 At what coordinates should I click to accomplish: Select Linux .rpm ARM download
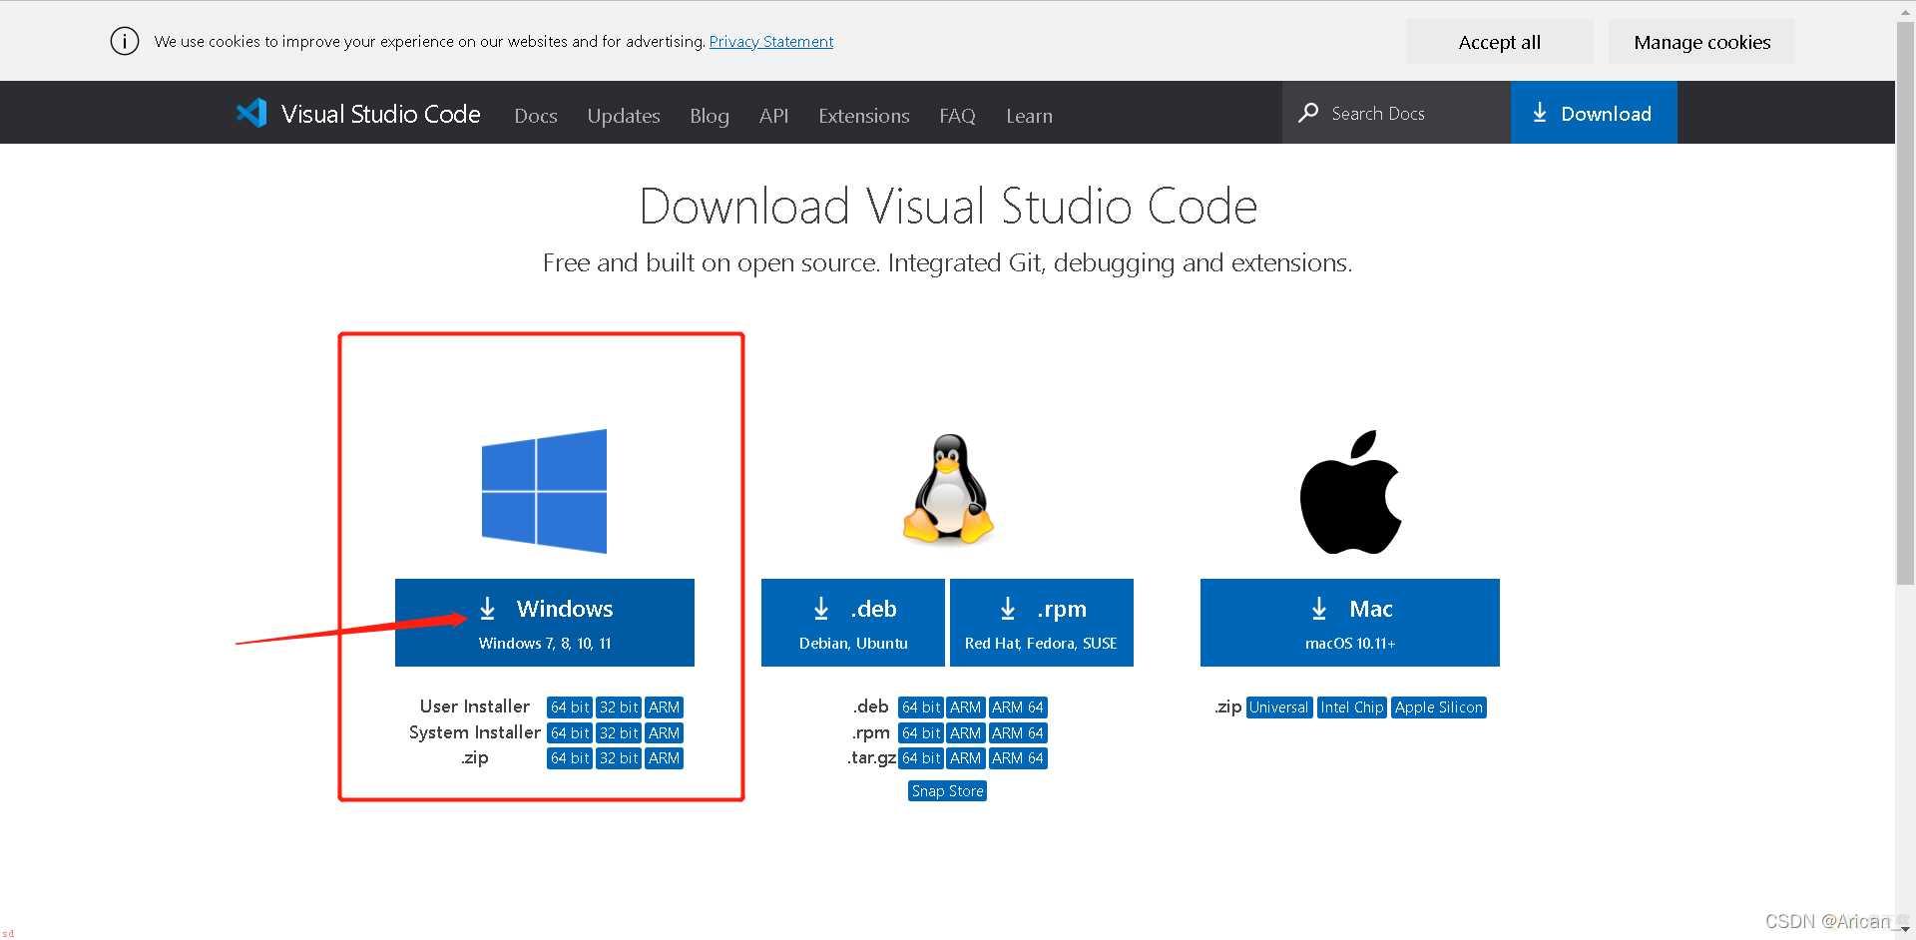[x=965, y=733]
